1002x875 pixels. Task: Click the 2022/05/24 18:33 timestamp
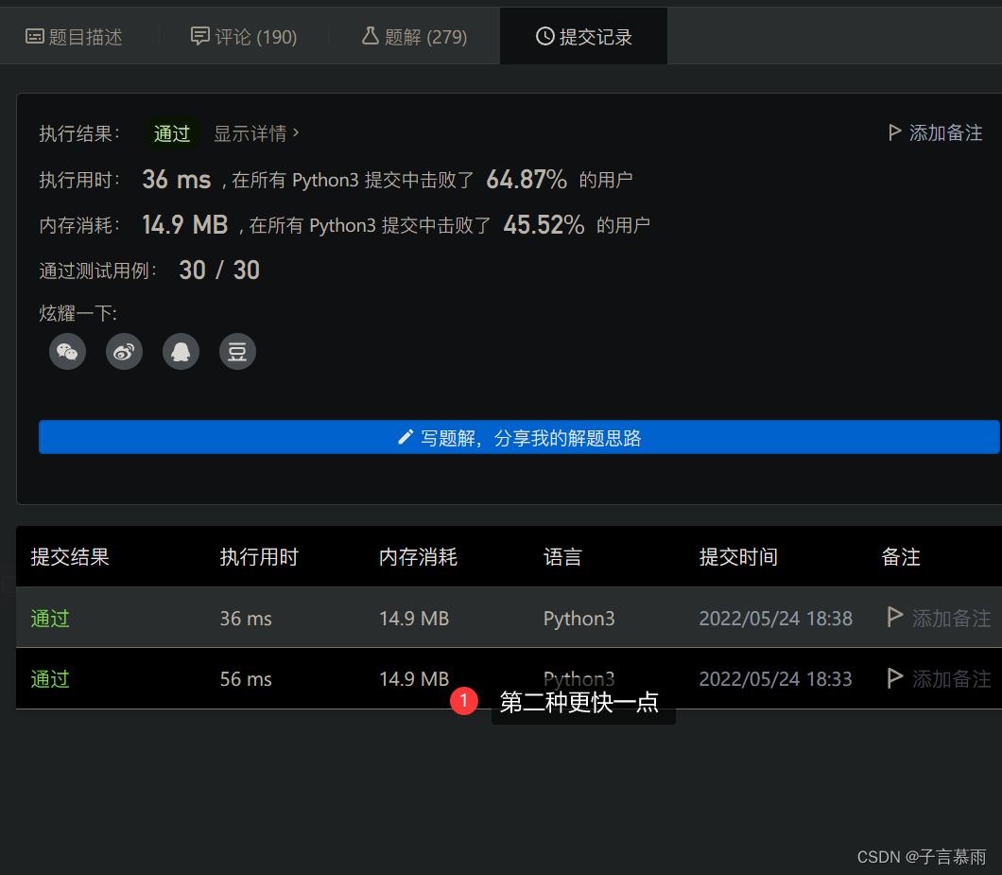click(x=776, y=678)
